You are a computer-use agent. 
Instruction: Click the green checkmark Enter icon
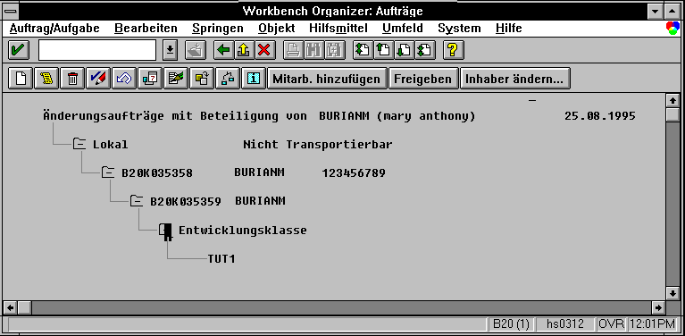click(x=19, y=50)
